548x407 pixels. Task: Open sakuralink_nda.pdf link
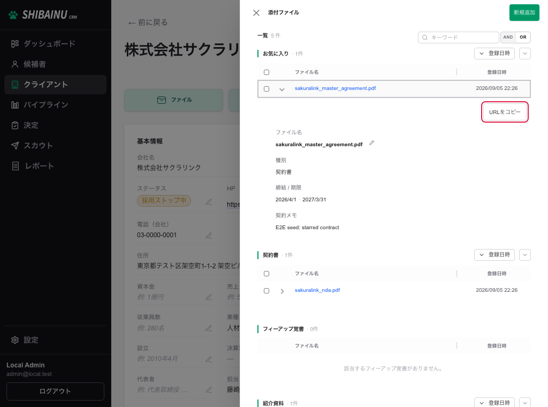[x=317, y=290]
